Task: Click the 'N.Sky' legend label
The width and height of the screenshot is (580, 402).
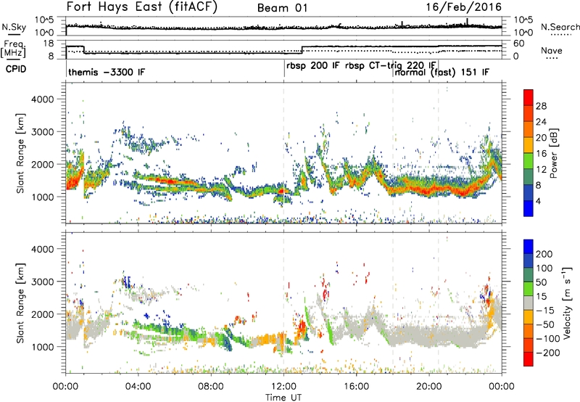Action: point(14,27)
